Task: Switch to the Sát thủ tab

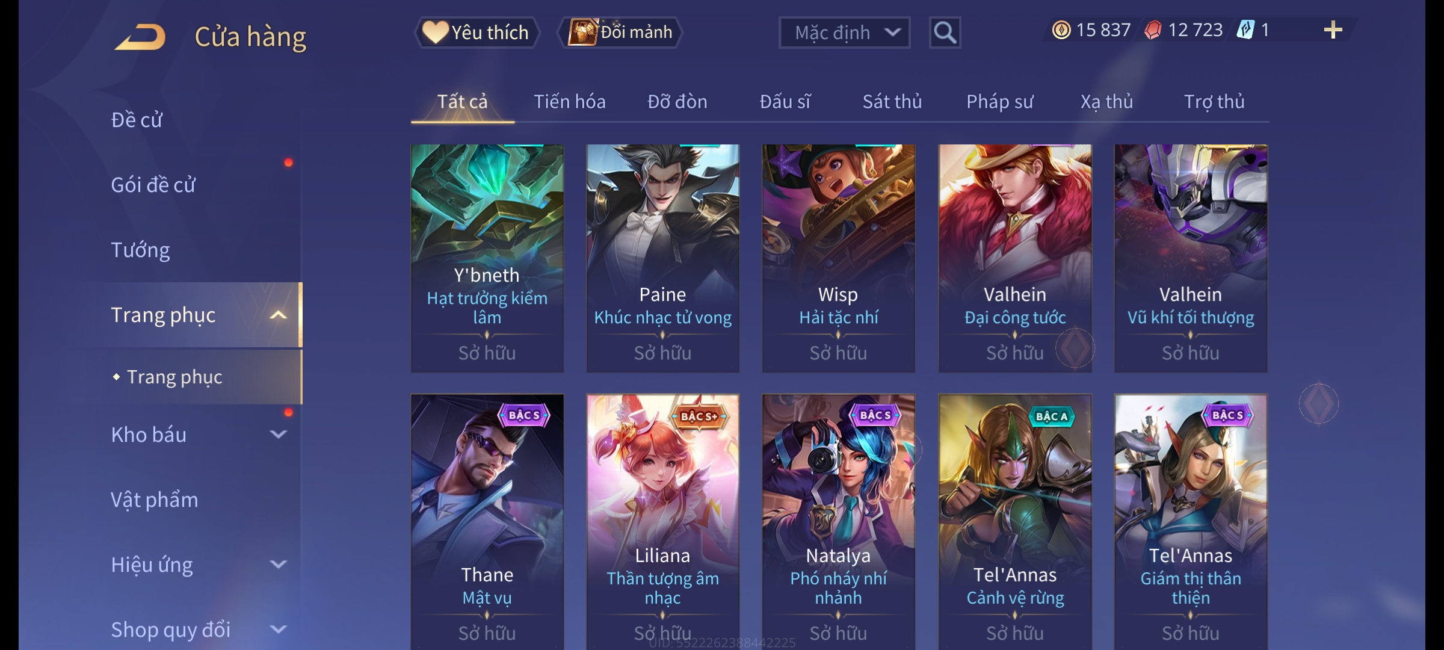Action: click(x=892, y=102)
